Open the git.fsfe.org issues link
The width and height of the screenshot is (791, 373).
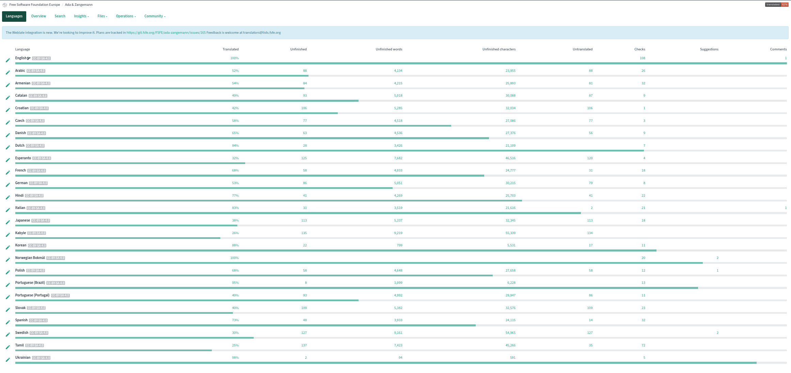pyautogui.click(x=166, y=33)
